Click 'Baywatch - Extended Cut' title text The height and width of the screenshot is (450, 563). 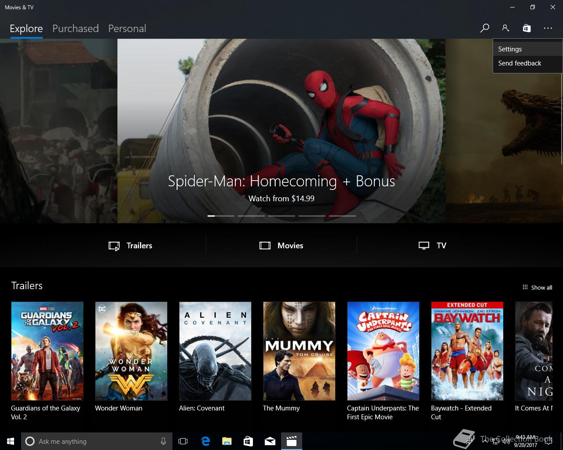pos(461,413)
